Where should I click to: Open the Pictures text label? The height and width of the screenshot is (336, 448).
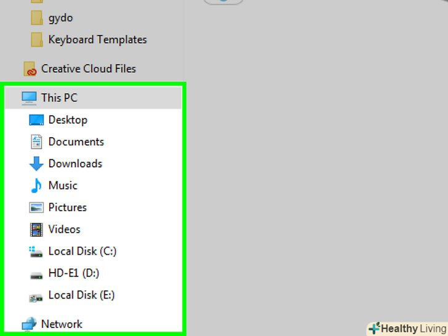pos(68,207)
